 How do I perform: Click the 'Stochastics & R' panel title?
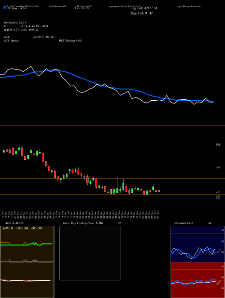(184, 223)
